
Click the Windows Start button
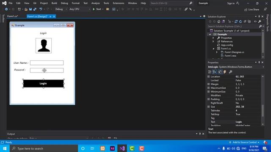pos(5,148)
